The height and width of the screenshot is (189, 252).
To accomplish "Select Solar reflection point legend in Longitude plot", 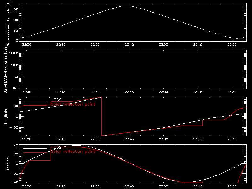I will click(73, 104).
